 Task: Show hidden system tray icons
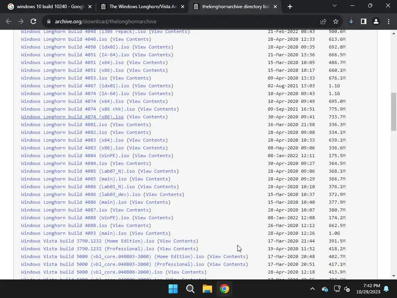312,289
